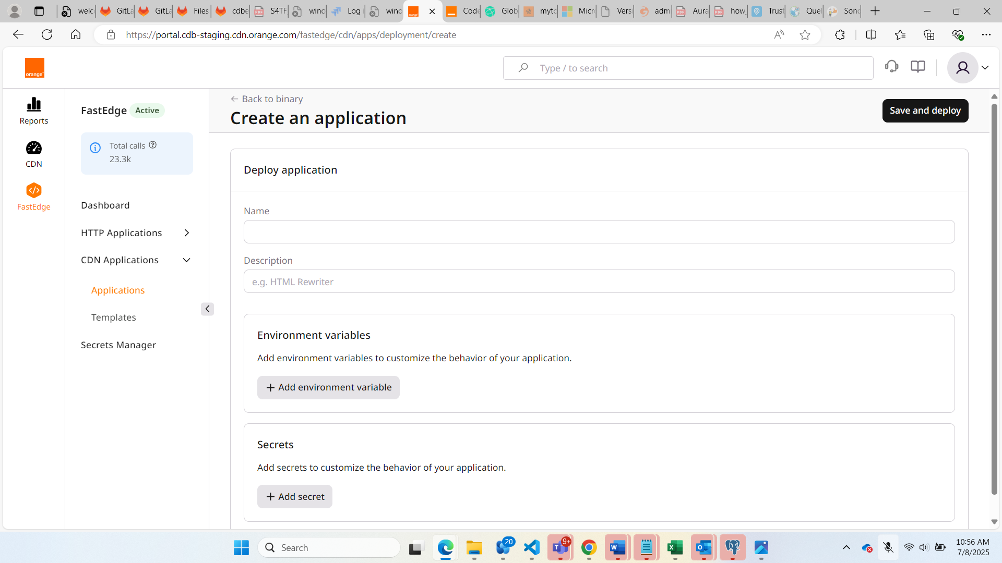This screenshot has height=563, width=1002.
Task: Follow the Back to binary link
Action: 267,99
